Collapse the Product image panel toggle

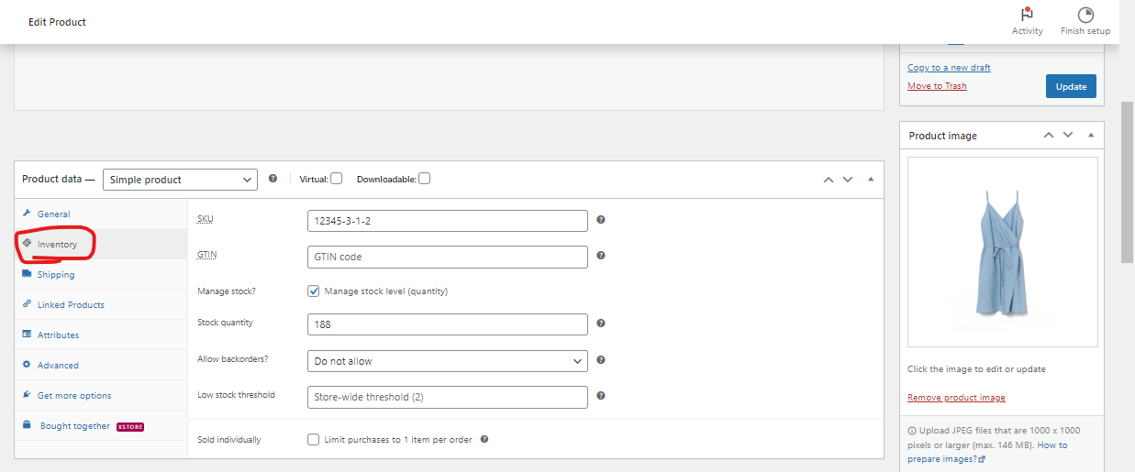(x=1091, y=135)
